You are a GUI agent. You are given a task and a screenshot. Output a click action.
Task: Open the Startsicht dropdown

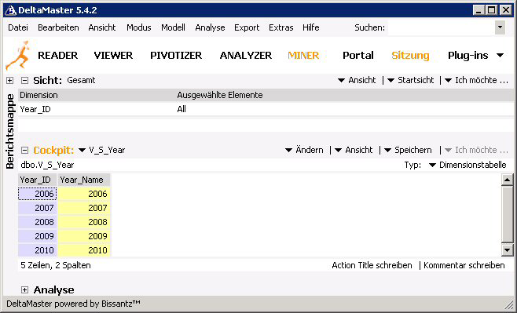[411, 80]
